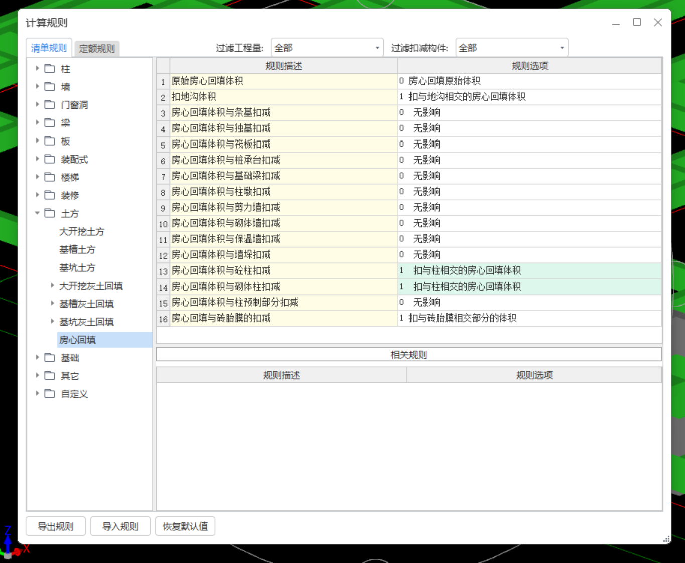Click the 恢复默认值 button
This screenshot has width=685, height=563.
(185, 526)
